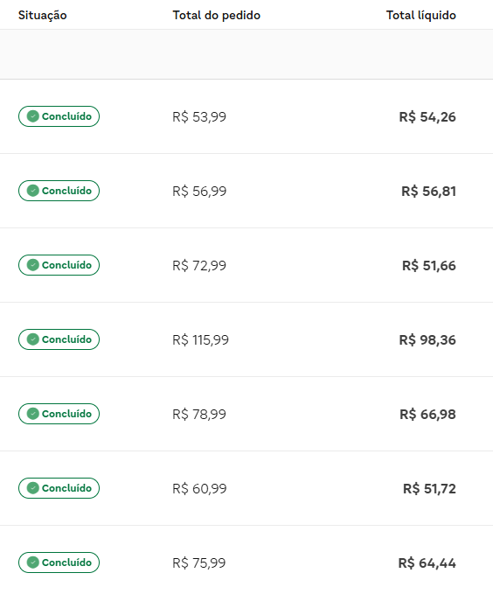Click the net total R$ 51,66
The image size is (493, 594).
(x=428, y=265)
